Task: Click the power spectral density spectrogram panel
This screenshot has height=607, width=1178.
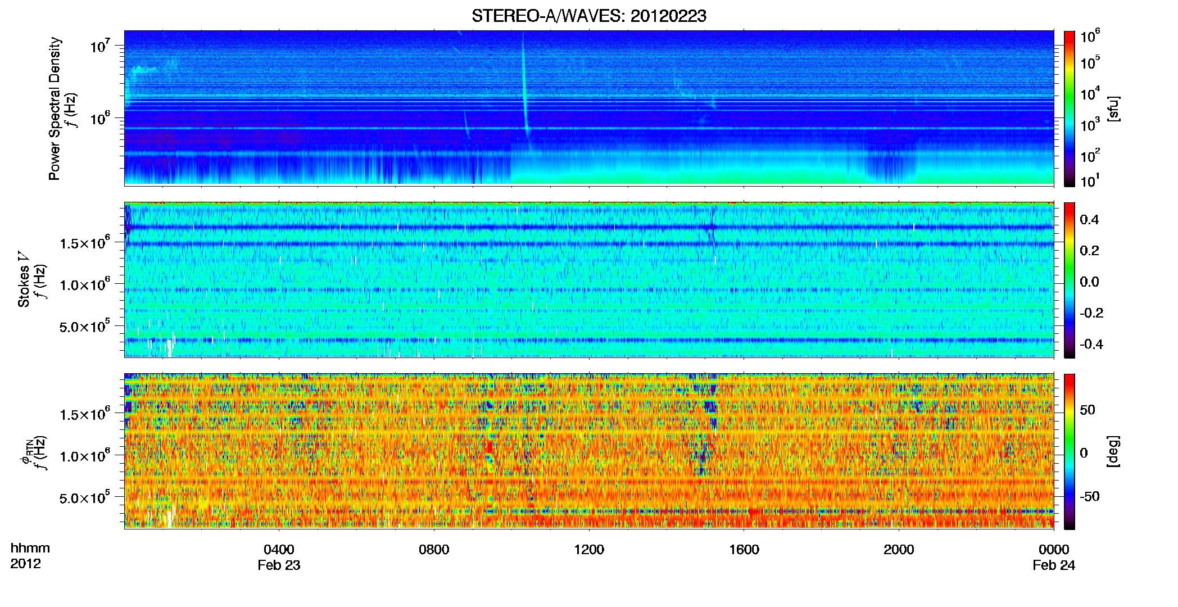Action: tap(589, 108)
